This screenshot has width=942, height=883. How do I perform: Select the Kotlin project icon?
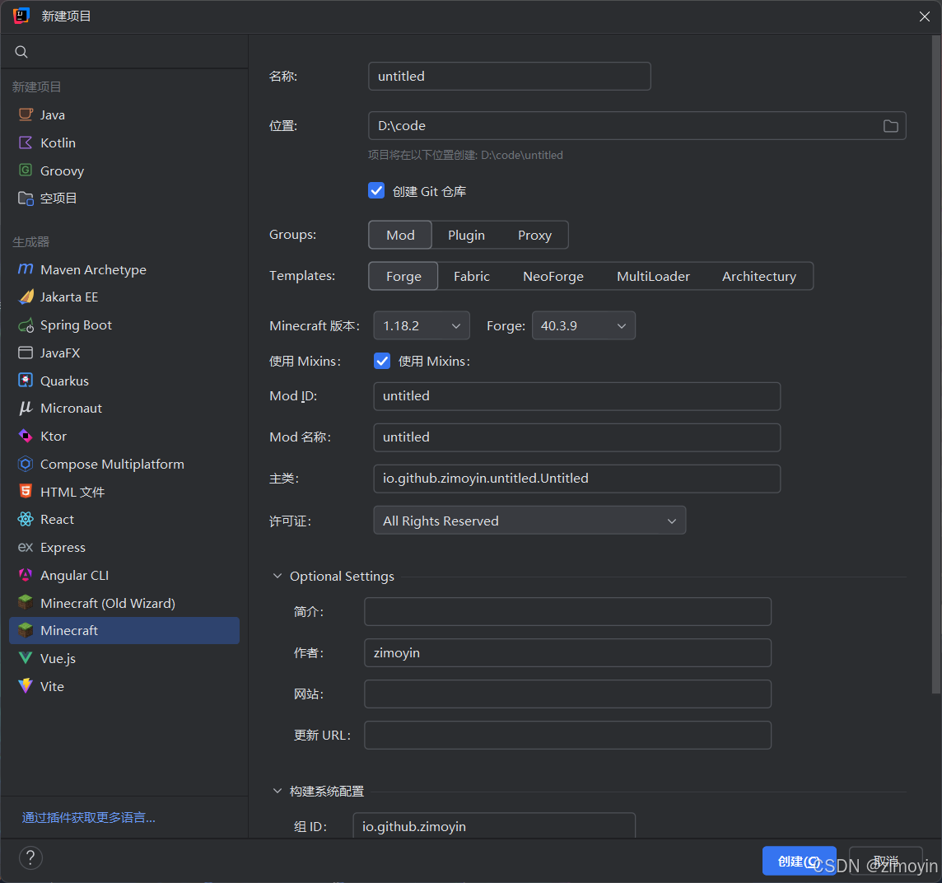pos(26,142)
